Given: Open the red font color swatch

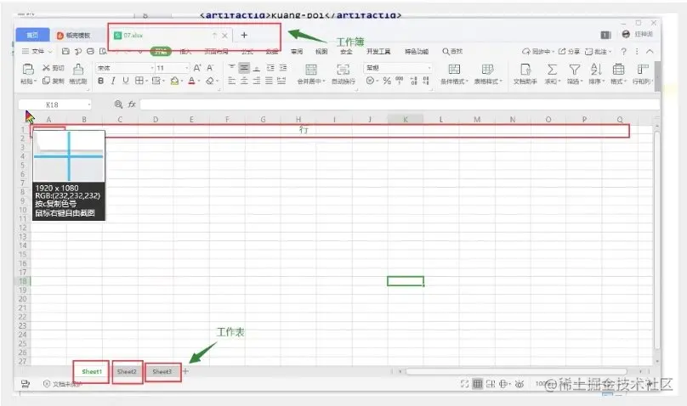Looking at the screenshot, I should pos(191,81).
